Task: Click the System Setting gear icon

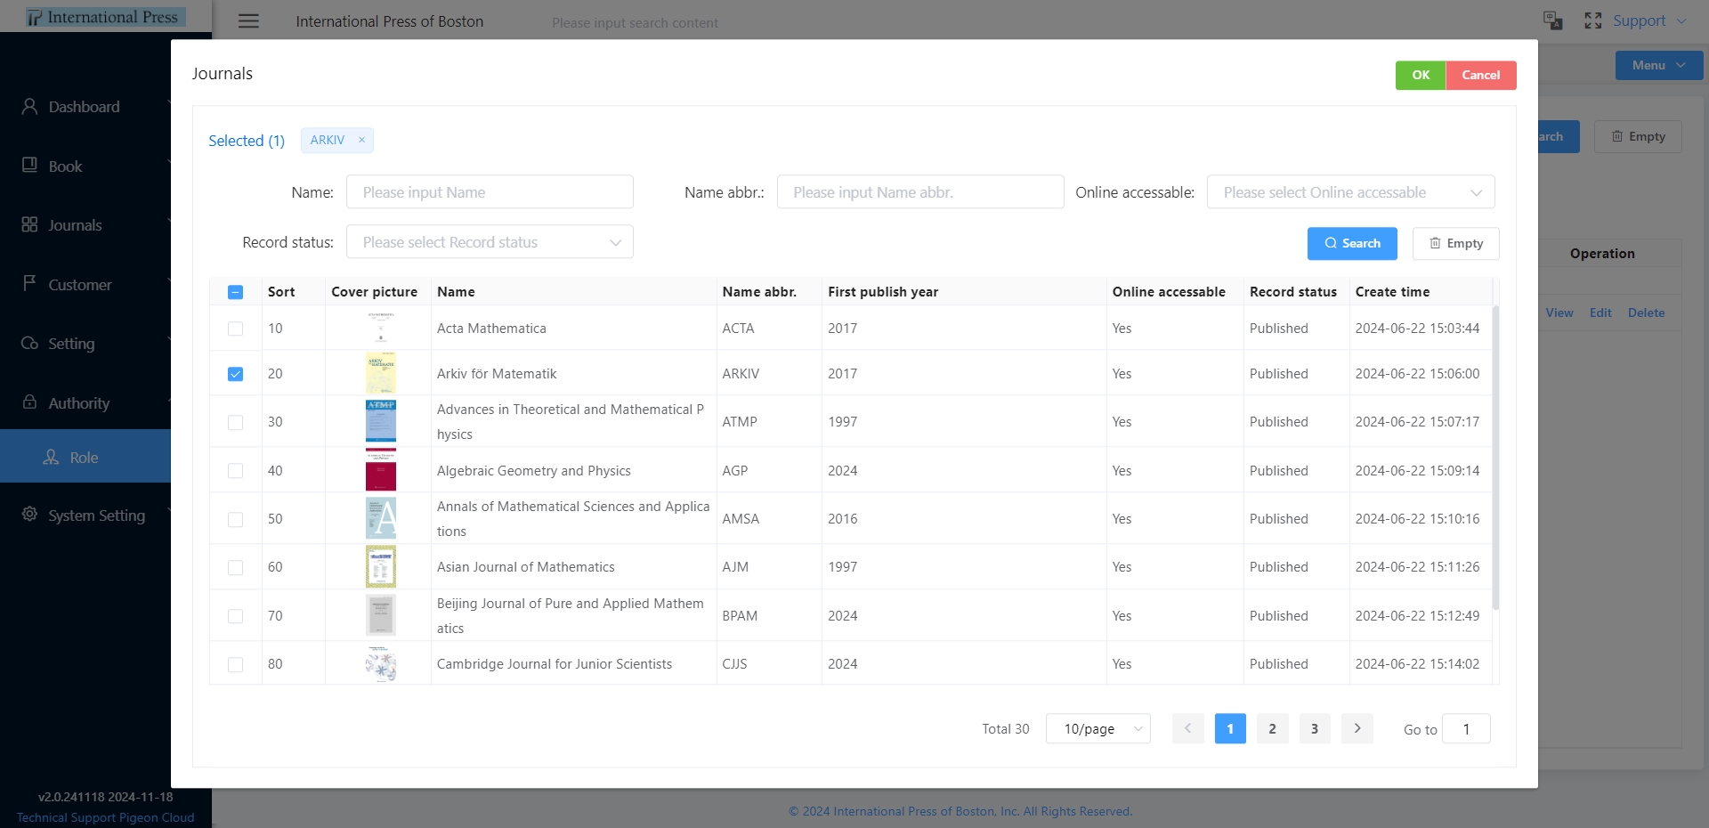Action: [x=29, y=515]
